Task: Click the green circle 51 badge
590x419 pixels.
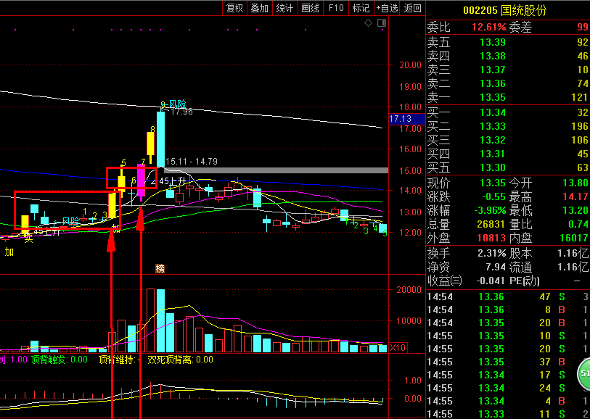Action: (x=584, y=374)
